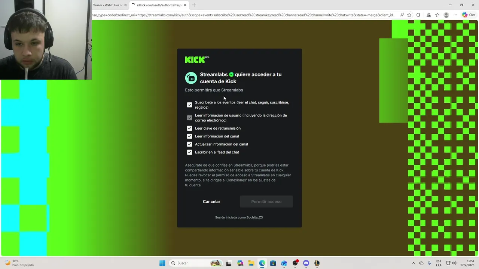
Task: Uncheck Leer información del canal
Action: [189, 136]
